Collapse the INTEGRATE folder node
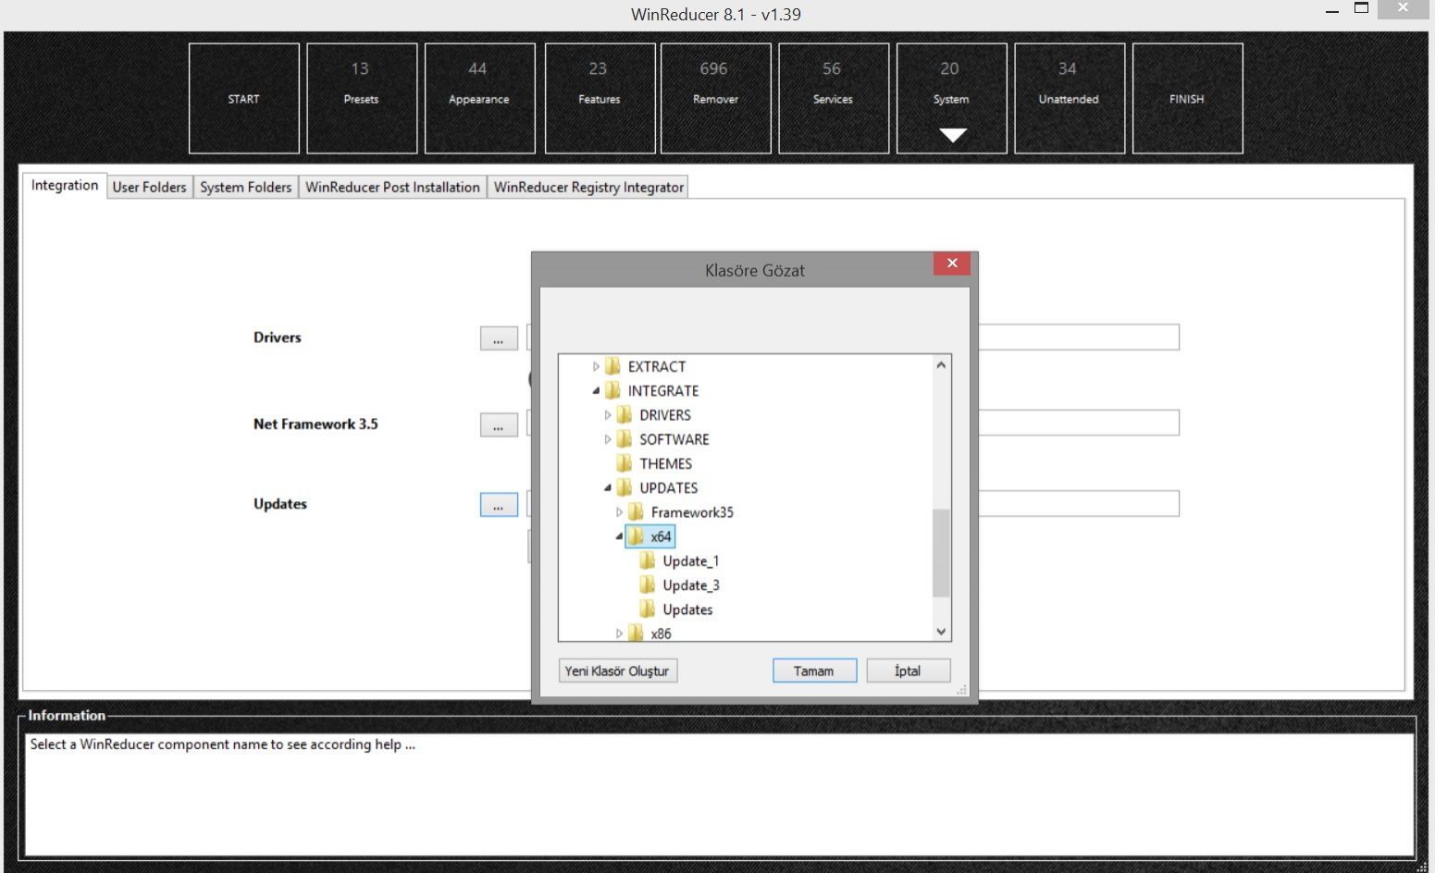The width and height of the screenshot is (1435, 873). pyautogui.click(x=596, y=390)
